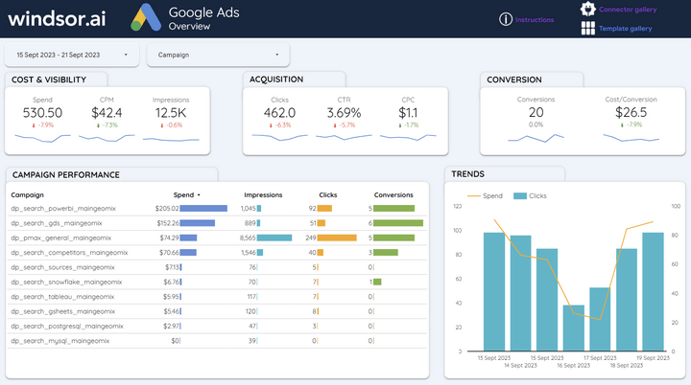Image resolution: width=691 pixels, height=385 pixels.
Task: Click the Template gallery grid icon
Action: pyautogui.click(x=588, y=28)
